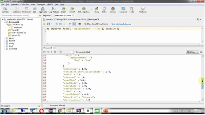205x115 pixels.
Task: Select the System (0) folder
Action: [15, 35]
